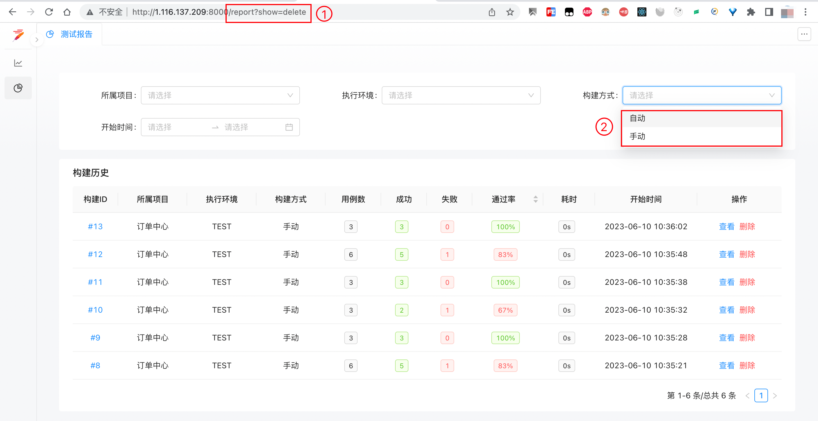818x421 pixels.
Task: Expand the collapsed sidebar arrow
Action: [x=37, y=40]
